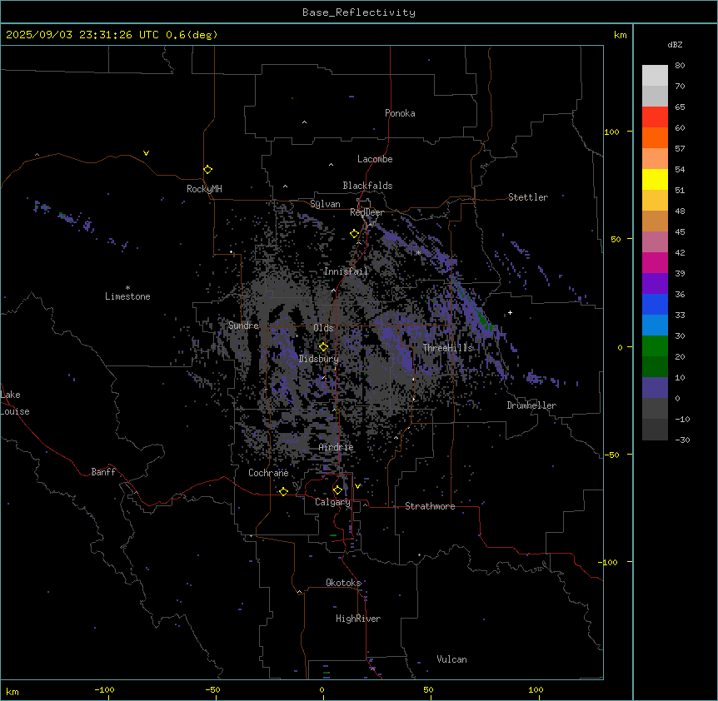Click the -50 tick on right axis
The image size is (718, 701).
pos(611,455)
